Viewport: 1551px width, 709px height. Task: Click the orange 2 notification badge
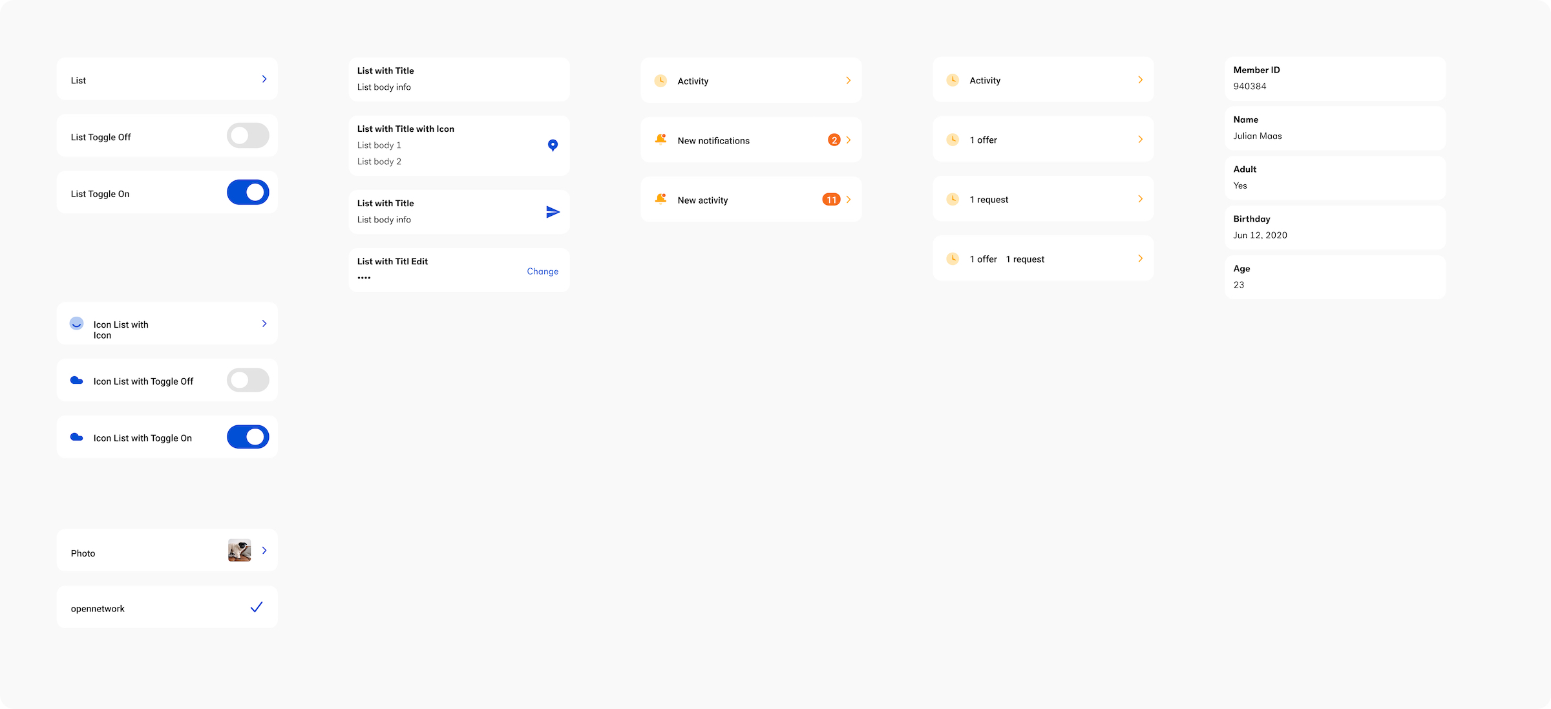(x=834, y=140)
